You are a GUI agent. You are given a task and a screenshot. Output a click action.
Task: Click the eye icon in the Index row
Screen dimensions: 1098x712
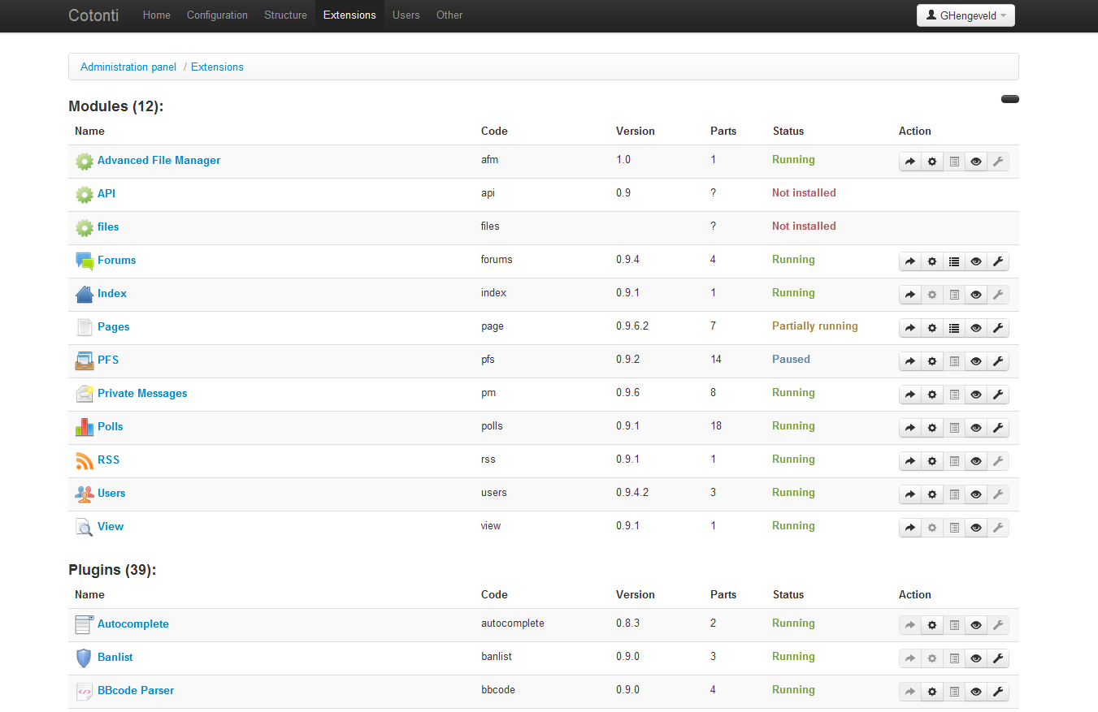976,295
